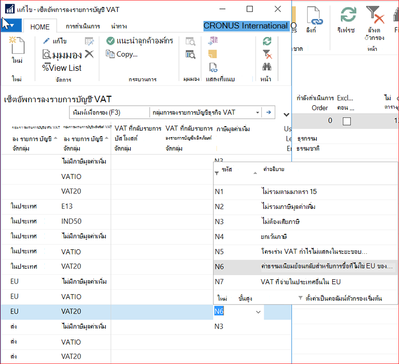Click the ภาษีมูลค่าเพิ่ม column header
Image resolution: width=399 pixels, height=364 pixels.
(x=233, y=129)
